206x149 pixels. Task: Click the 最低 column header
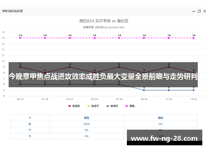coord(160,118)
